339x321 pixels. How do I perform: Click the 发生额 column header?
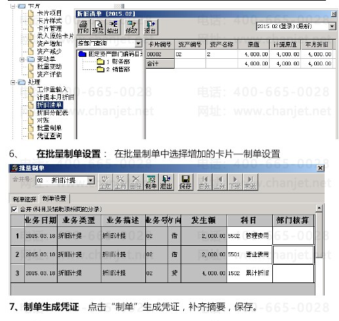[x=204, y=220]
